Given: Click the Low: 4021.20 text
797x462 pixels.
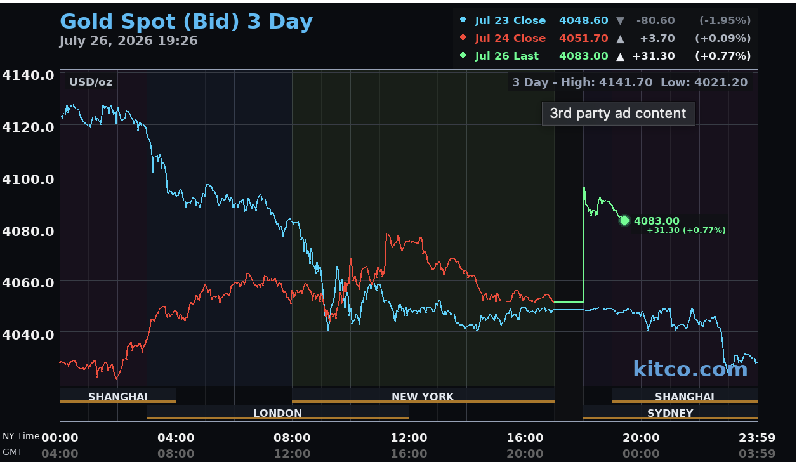Looking at the screenshot, I should [704, 82].
